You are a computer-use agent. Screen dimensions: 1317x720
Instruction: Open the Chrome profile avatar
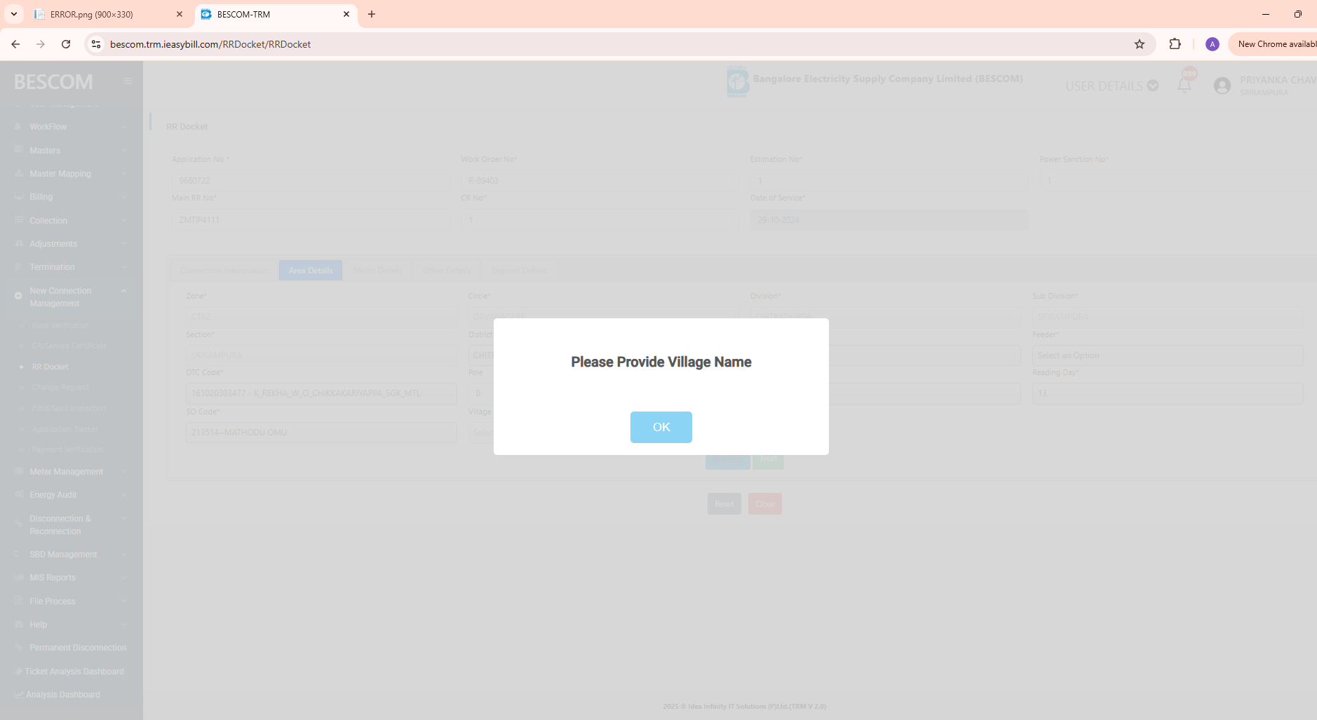[1213, 44]
